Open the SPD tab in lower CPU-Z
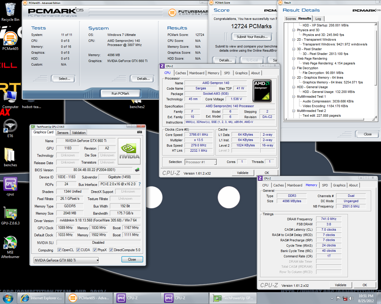Viewport: 381px width, 304px height. (x=325, y=185)
